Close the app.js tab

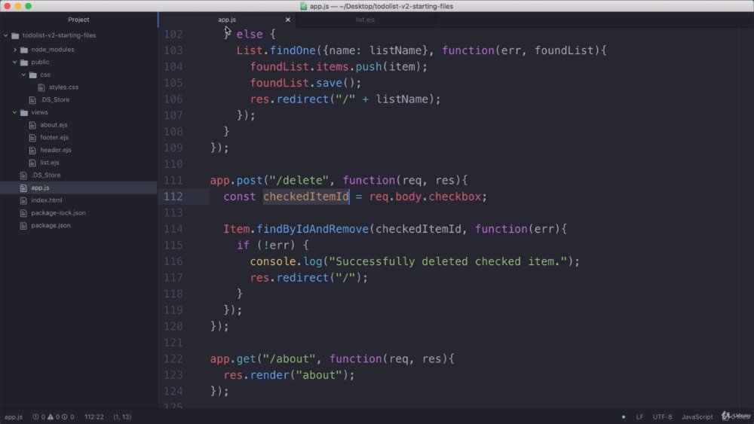(x=287, y=20)
